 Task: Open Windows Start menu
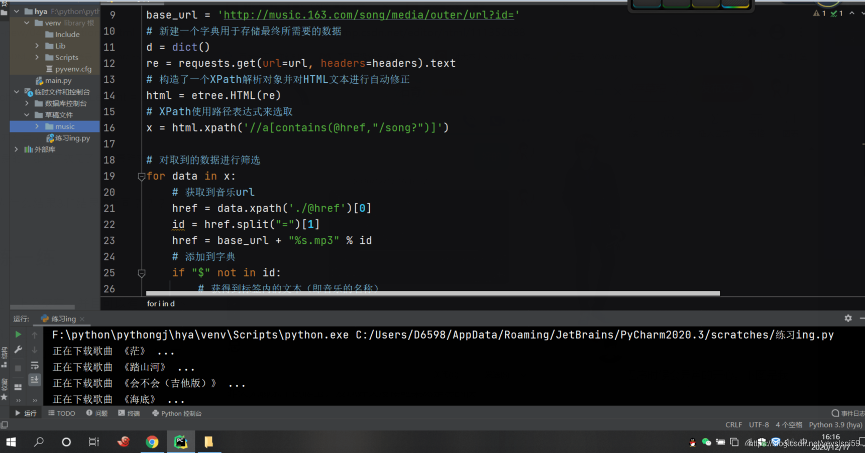point(11,442)
